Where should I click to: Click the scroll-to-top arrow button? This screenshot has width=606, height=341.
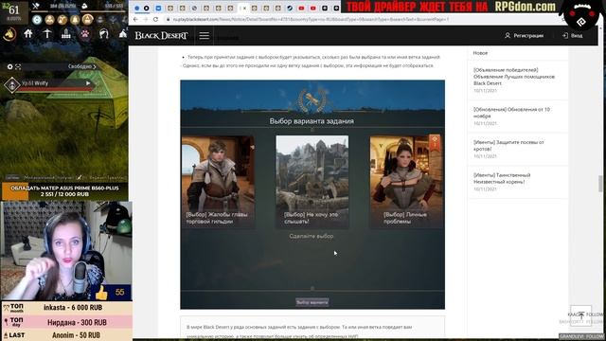tap(580, 315)
